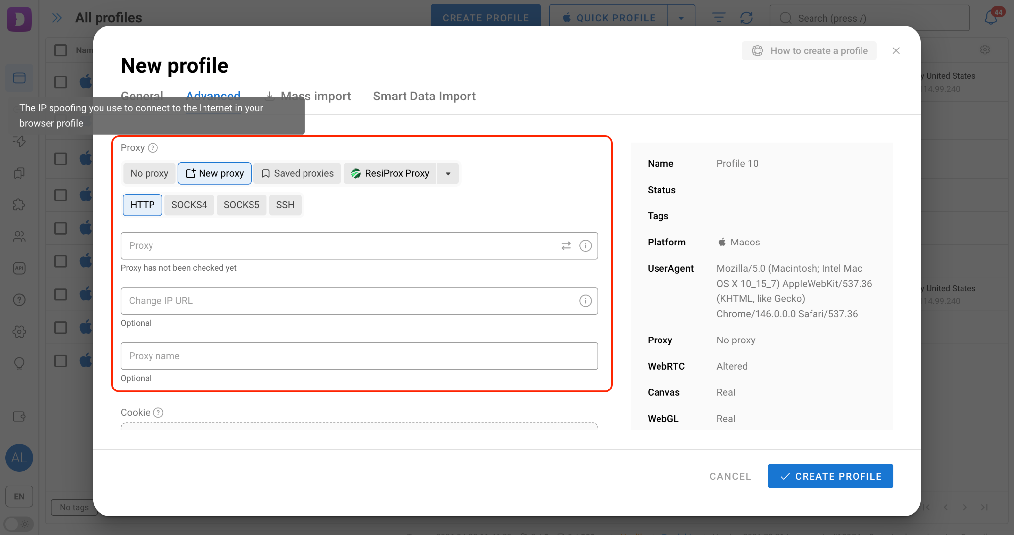Click the blue Create Profile button

(x=830, y=476)
